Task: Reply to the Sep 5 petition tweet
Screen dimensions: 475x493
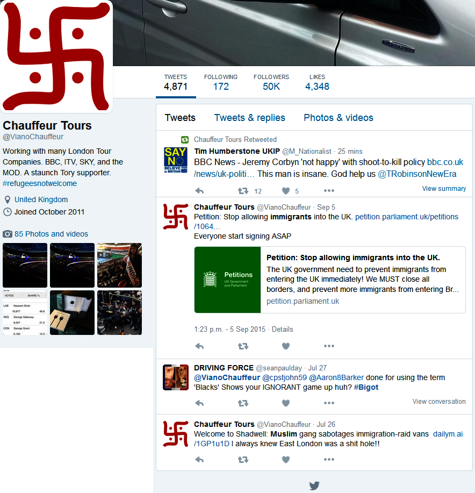Action: coord(199,346)
